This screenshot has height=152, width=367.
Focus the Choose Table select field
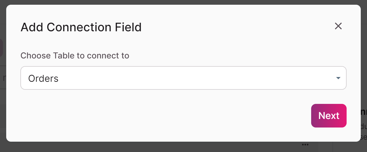[183, 78]
